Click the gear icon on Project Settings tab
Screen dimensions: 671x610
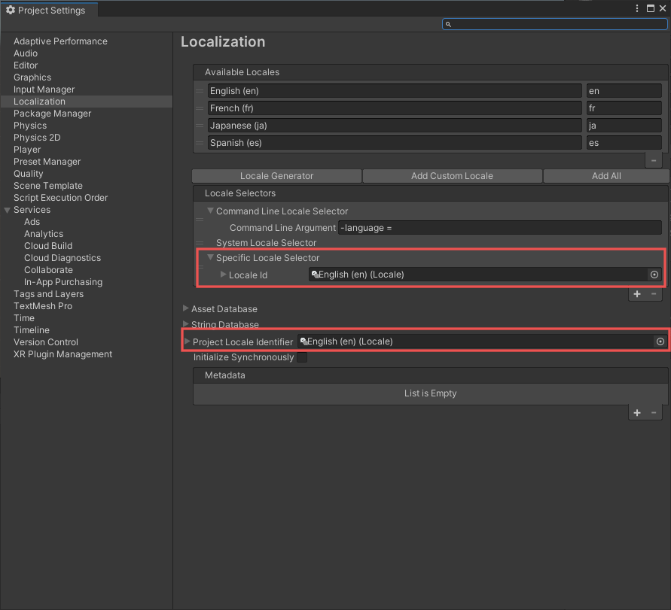pos(10,10)
